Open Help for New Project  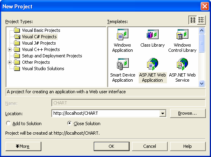click(188, 146)
